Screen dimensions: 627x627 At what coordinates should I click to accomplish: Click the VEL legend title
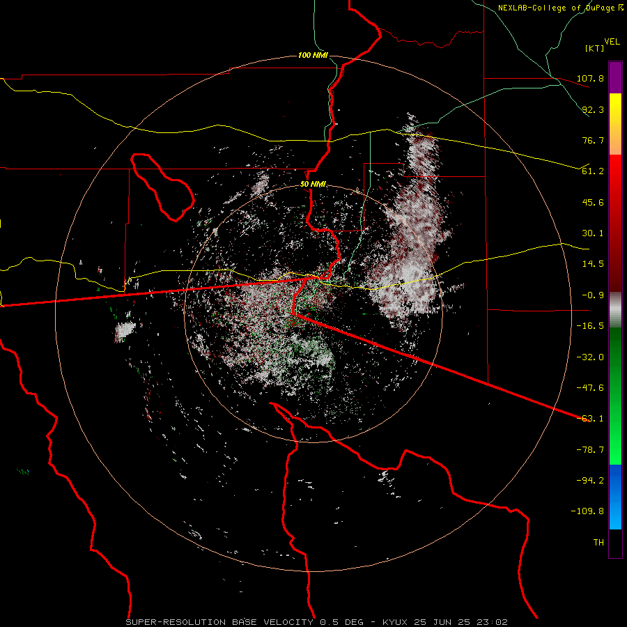click(612, 42)
